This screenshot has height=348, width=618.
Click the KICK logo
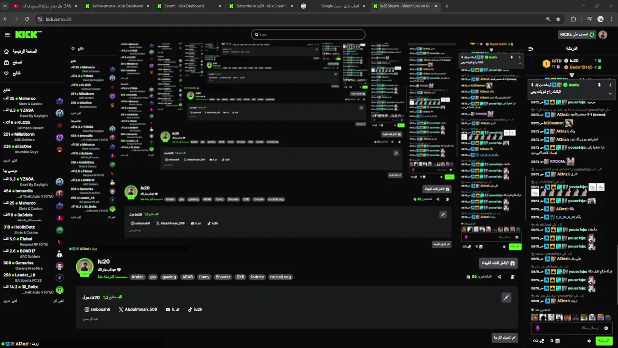click(28, 34)
